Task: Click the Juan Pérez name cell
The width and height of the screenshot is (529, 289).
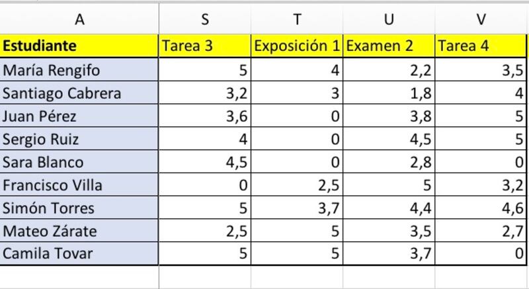Action: coord(79,116)
